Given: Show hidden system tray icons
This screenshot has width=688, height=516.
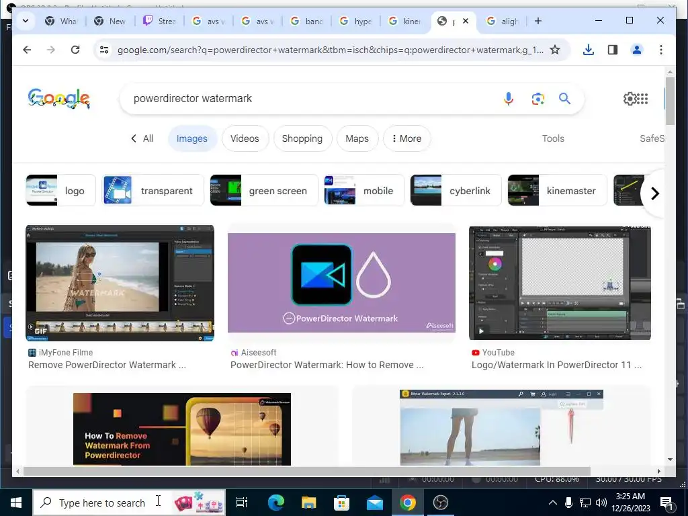Looking at the screenshot, I should [x=553, y=503].
